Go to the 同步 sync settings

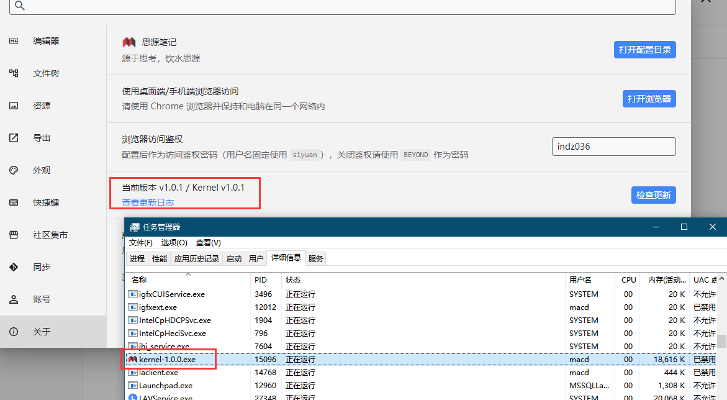[42, 267]
